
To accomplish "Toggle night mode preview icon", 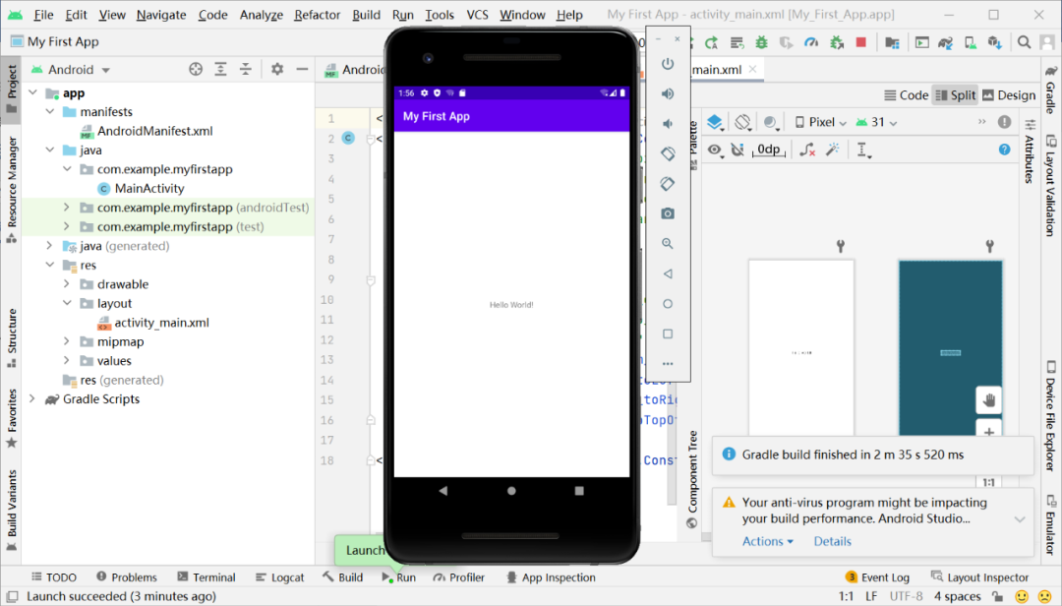I will [771, 122].
